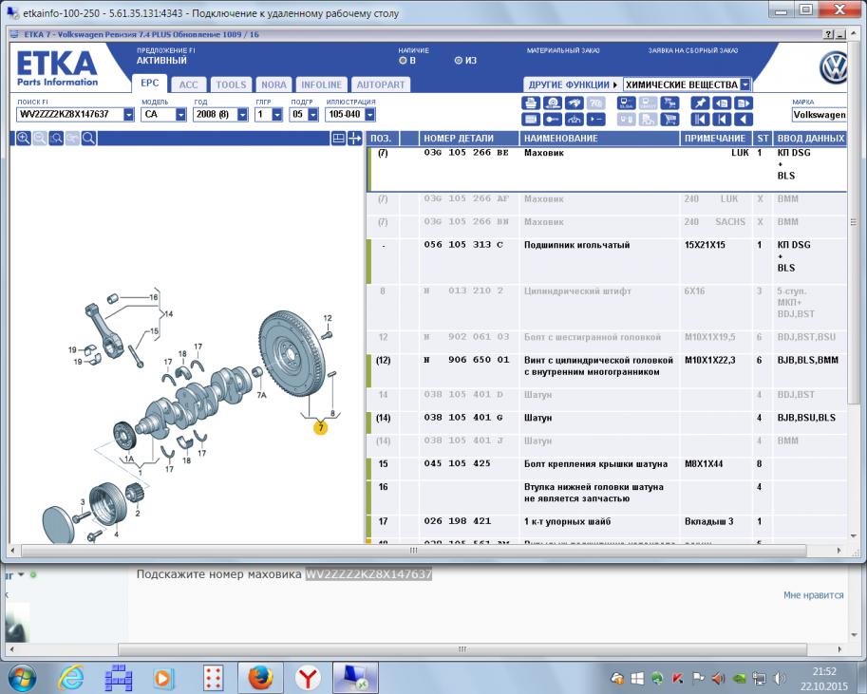Switch to the INFOLINE tab
Viewport: 867px width, 694px height.
point(321,84)
